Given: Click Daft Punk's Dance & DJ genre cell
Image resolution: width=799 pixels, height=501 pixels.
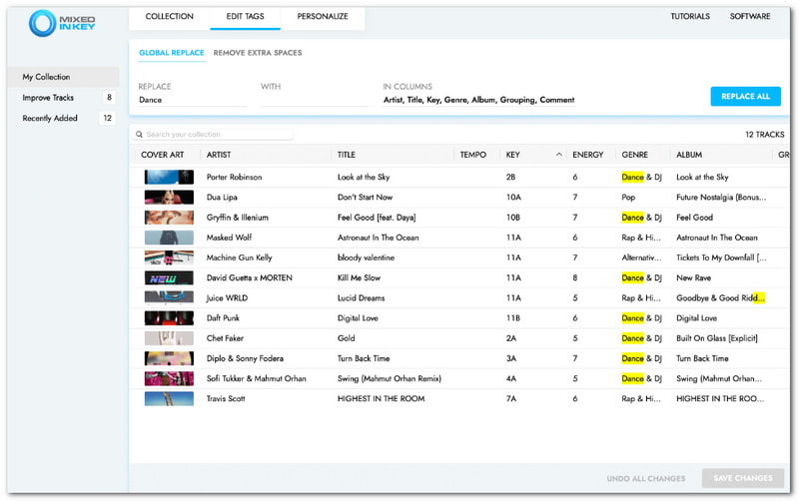Looking at the screenshot, I should [641, 317].
